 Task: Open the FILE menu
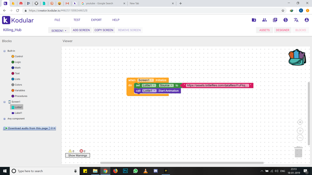(x=57, y=20)
